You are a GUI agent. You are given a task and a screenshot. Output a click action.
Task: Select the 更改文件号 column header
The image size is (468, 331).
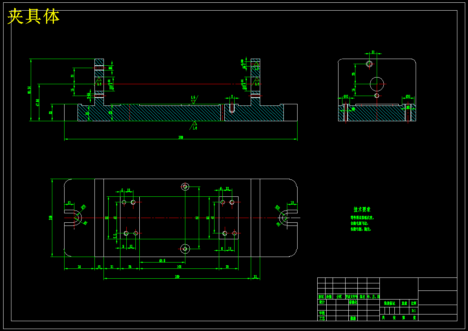(x=351, y=297)
